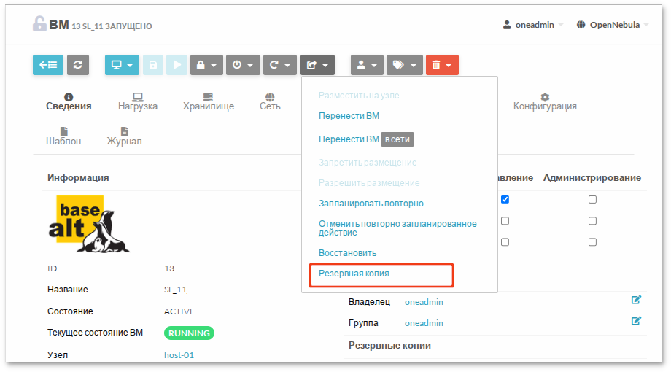Switch to the Шаблон tab
The width and height of the screenshot is (671, 372).
63,136
